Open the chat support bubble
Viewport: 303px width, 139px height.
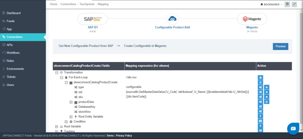coord(293,129)
